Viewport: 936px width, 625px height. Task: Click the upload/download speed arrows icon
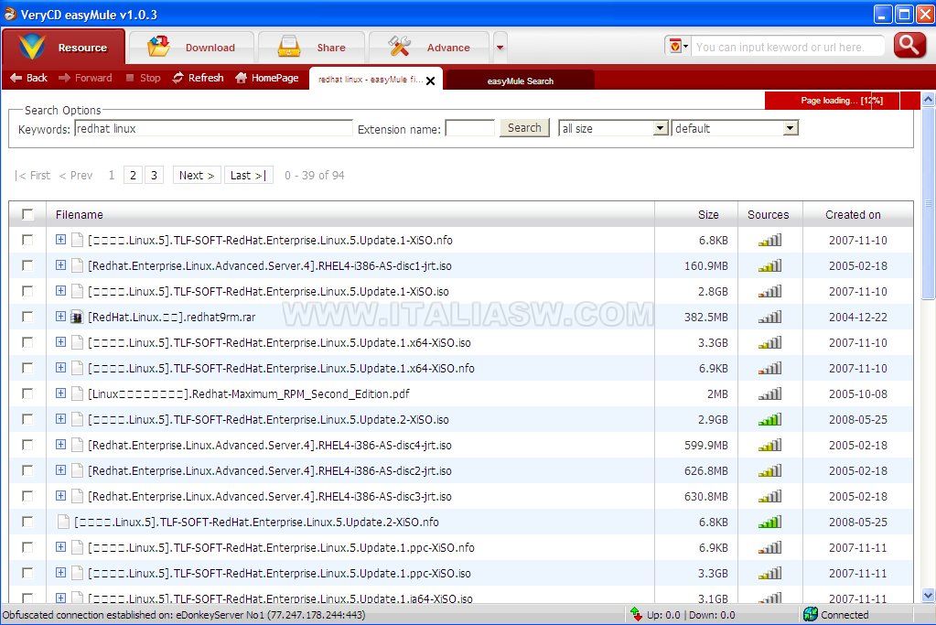point(636,614)
